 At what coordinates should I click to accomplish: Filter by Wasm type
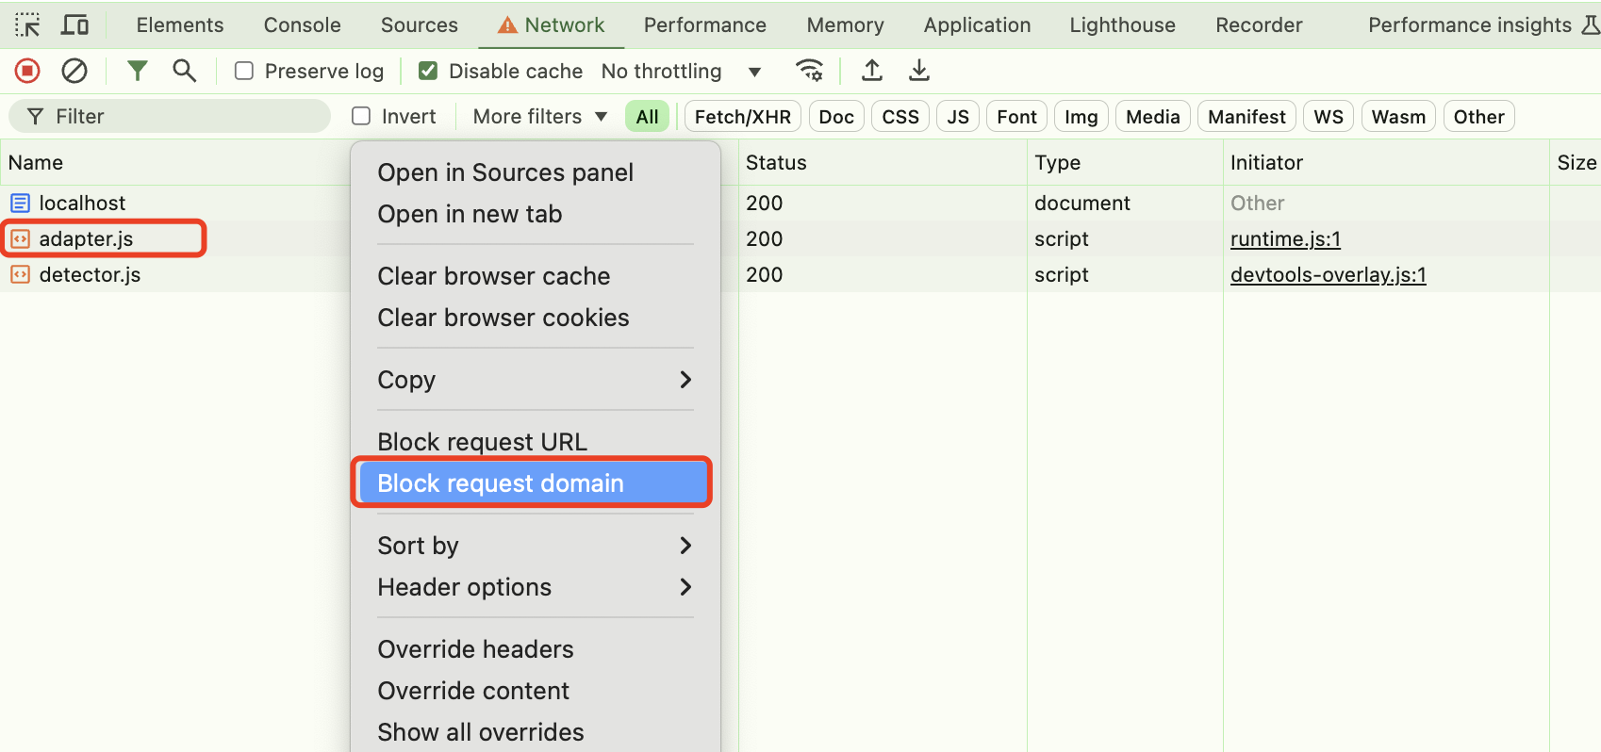pos(1398,117)
